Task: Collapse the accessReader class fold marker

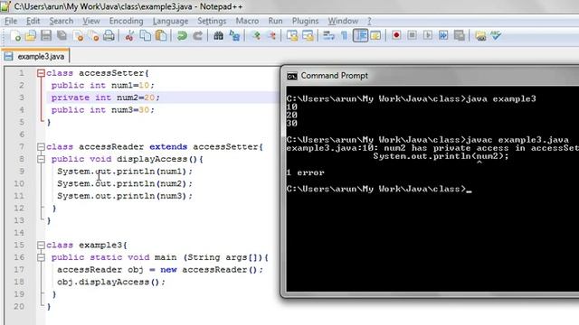Action: [x=41, y=146]
